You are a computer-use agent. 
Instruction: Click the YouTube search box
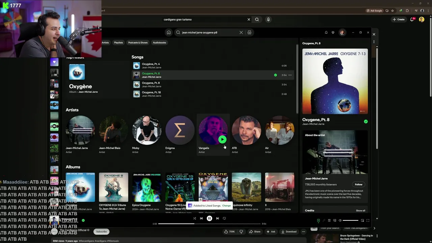[x=205, y=20]
